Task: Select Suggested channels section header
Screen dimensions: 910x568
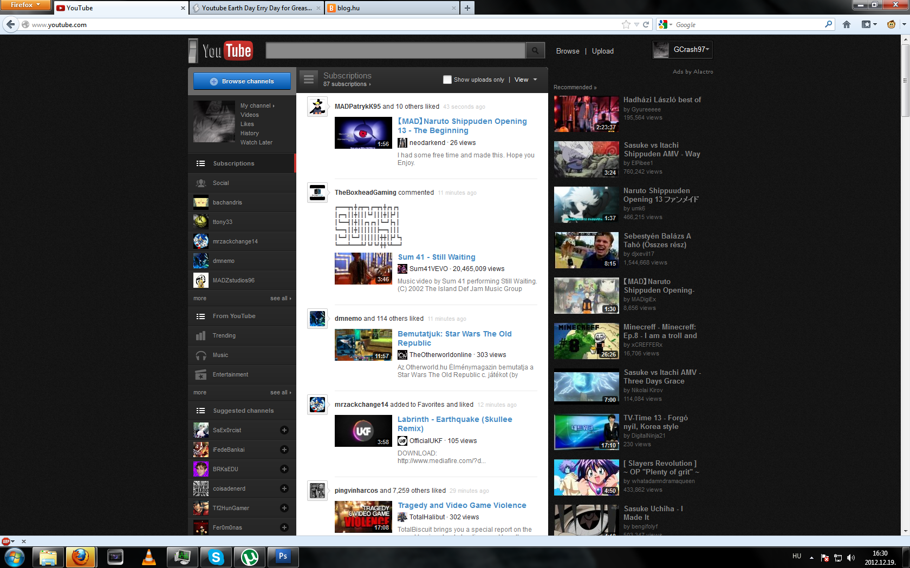Action: pos(242,411)
